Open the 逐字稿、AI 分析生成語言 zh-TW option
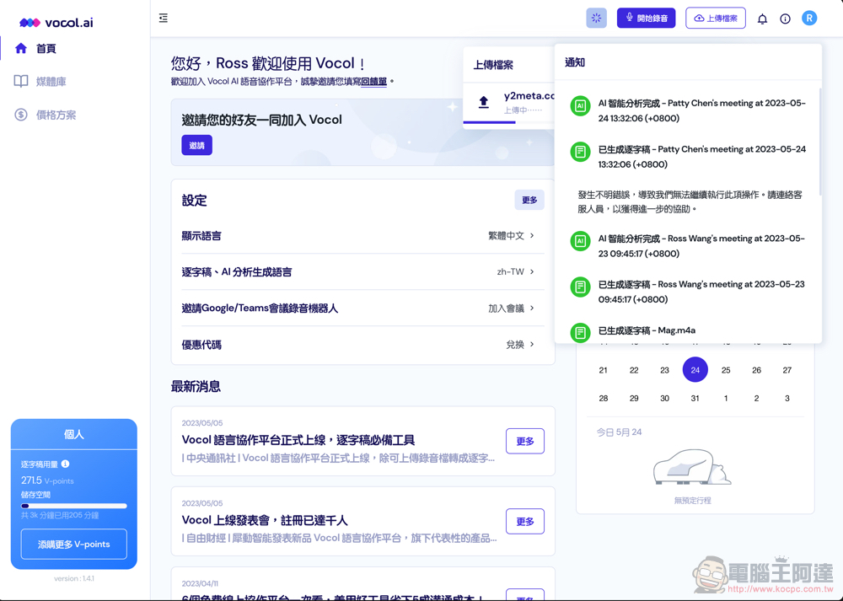Screen dimensions: 843x601 tap(515, 272)
